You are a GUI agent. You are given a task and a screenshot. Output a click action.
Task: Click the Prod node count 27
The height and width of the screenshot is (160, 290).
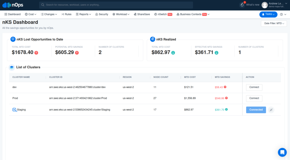pos(155,98)
